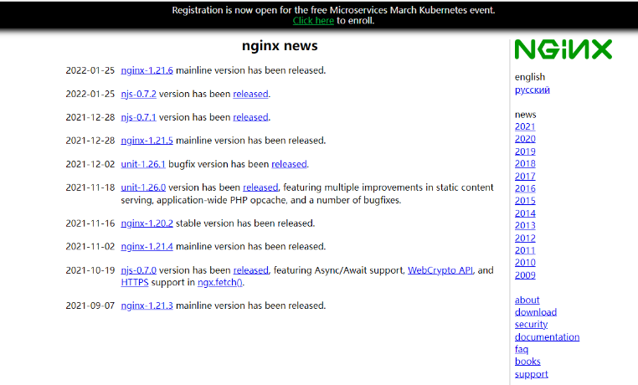Open the WebCrypto API link

pos(440,270)
